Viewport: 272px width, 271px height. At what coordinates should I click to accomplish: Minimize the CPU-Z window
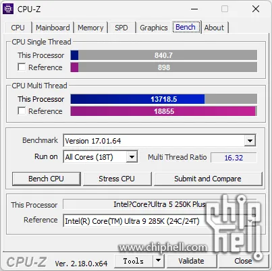click(x=194, y=9)
